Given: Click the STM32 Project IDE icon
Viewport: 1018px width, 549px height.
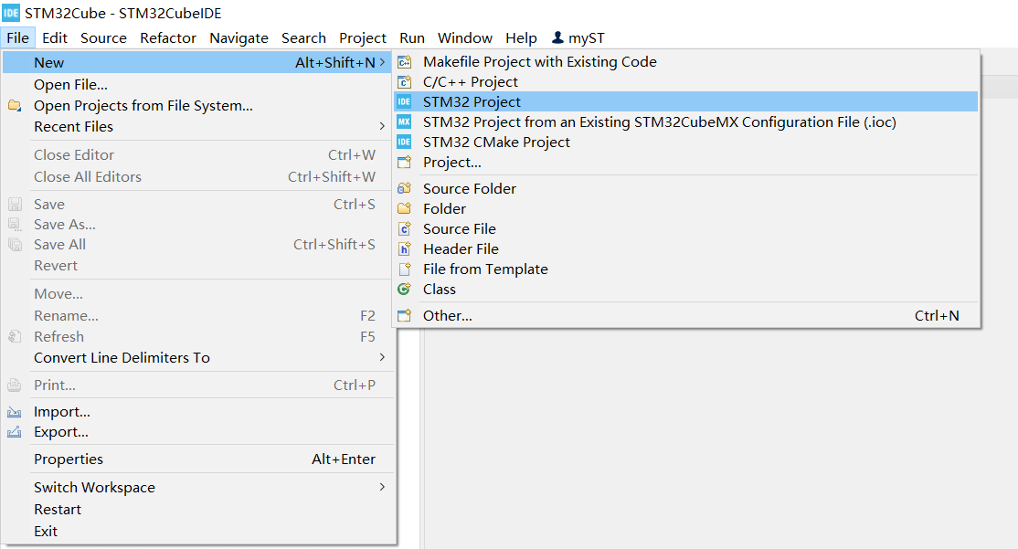Looking at the screenshot, I should pyautogui.click(x=405, y=102).
